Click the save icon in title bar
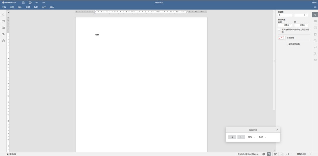318x156 pixels. (x=24, y=3)
